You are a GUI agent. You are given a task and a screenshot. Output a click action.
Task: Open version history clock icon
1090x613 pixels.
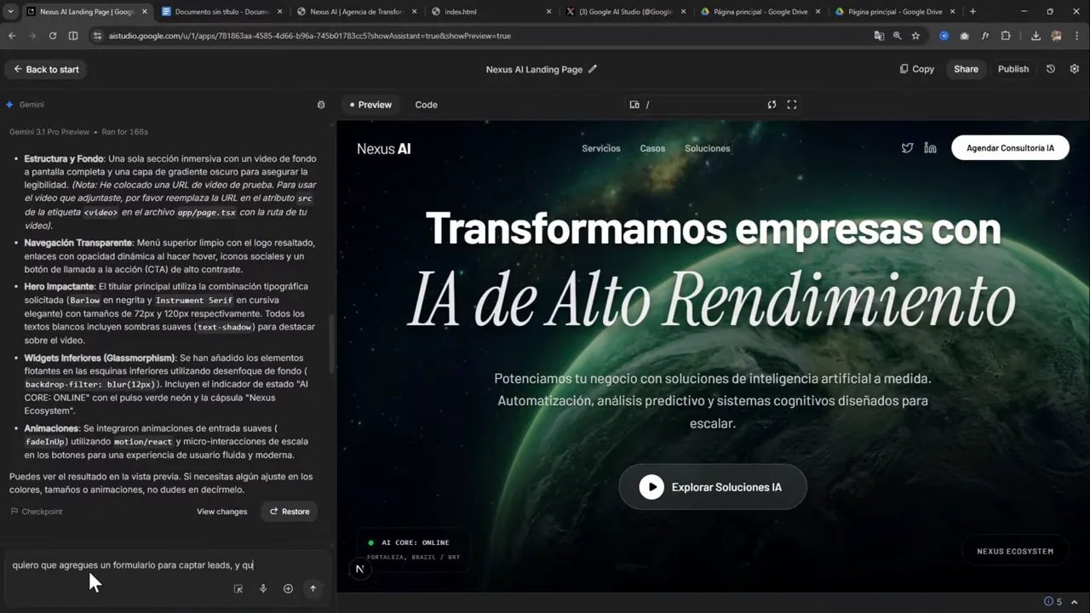[x=1051, y=69]
